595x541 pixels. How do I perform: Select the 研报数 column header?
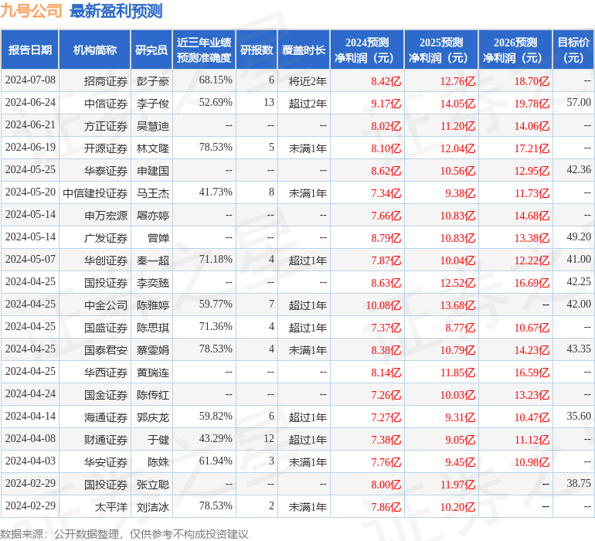[257, 49]
